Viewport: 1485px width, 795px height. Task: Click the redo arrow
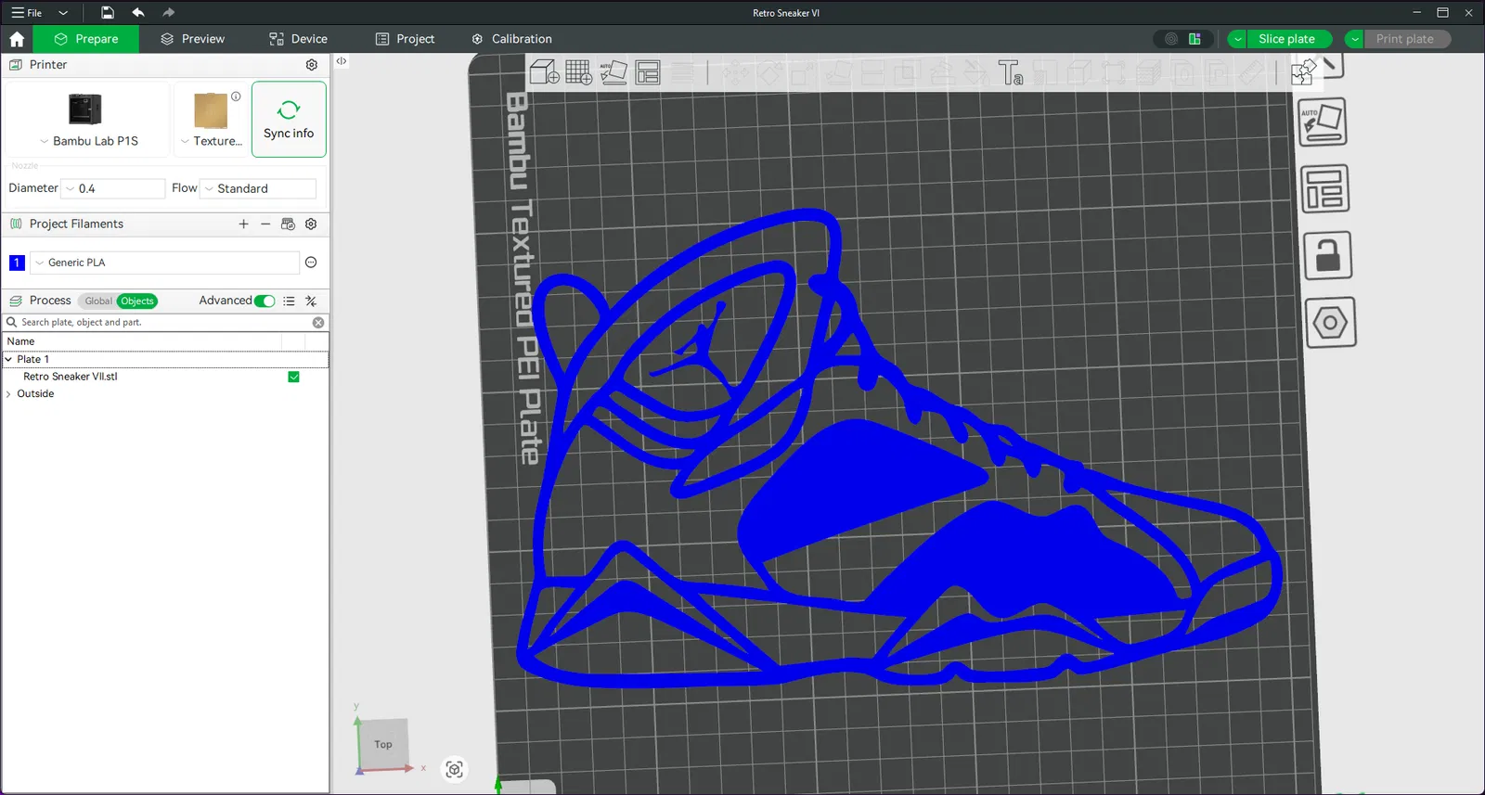point(168,13)
